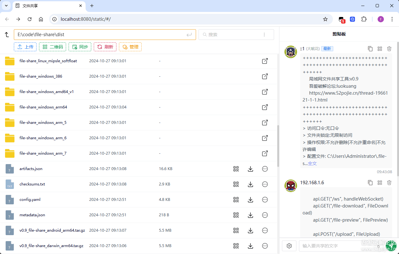Click the 上传 upload button
This screenshot has height=254, width=399.
[x=25, y=47]
